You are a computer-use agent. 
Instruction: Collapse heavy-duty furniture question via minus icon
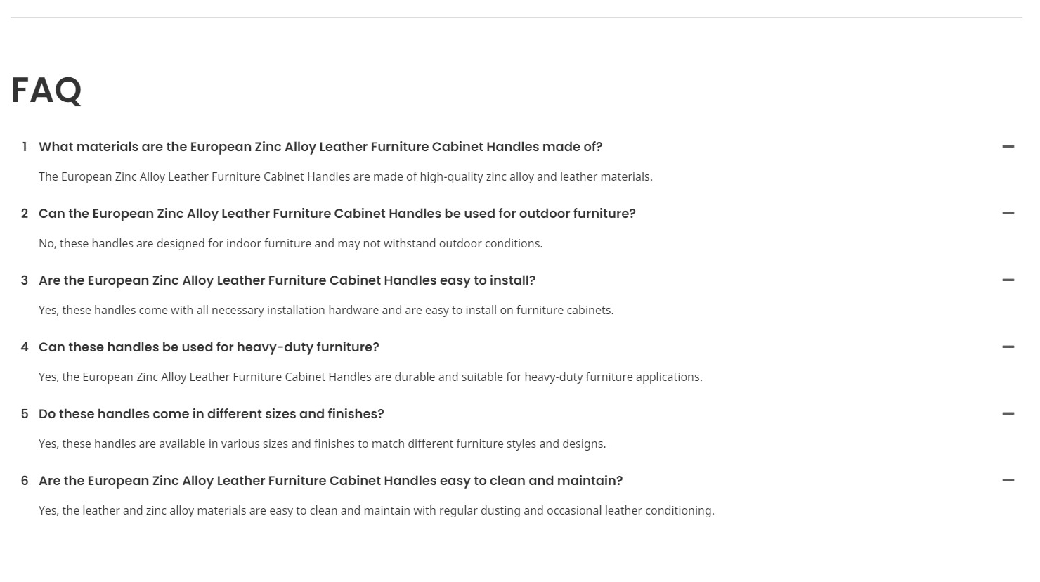(1008, 347)
